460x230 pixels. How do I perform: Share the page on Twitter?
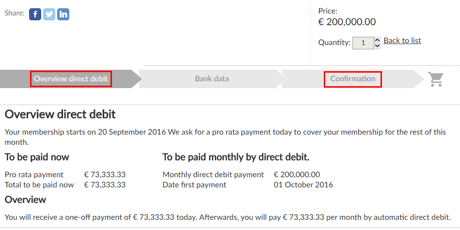click(49, 14)
